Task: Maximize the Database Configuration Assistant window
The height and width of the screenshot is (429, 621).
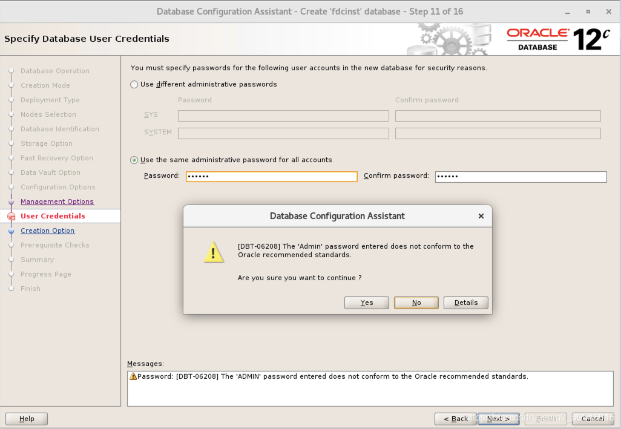Action: click(x=588, y=12)
